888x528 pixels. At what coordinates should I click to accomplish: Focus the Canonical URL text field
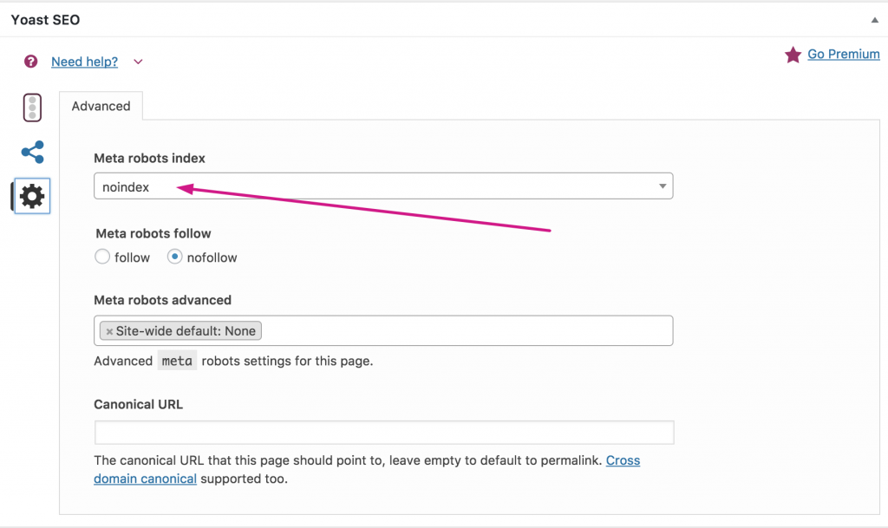[383, 433]
